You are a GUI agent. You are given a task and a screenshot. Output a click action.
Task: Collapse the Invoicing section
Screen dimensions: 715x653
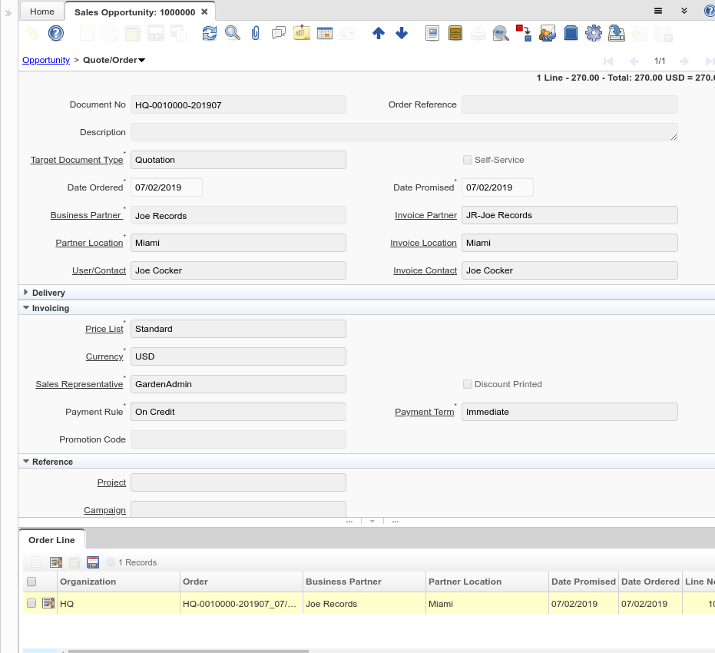point(27,308)
